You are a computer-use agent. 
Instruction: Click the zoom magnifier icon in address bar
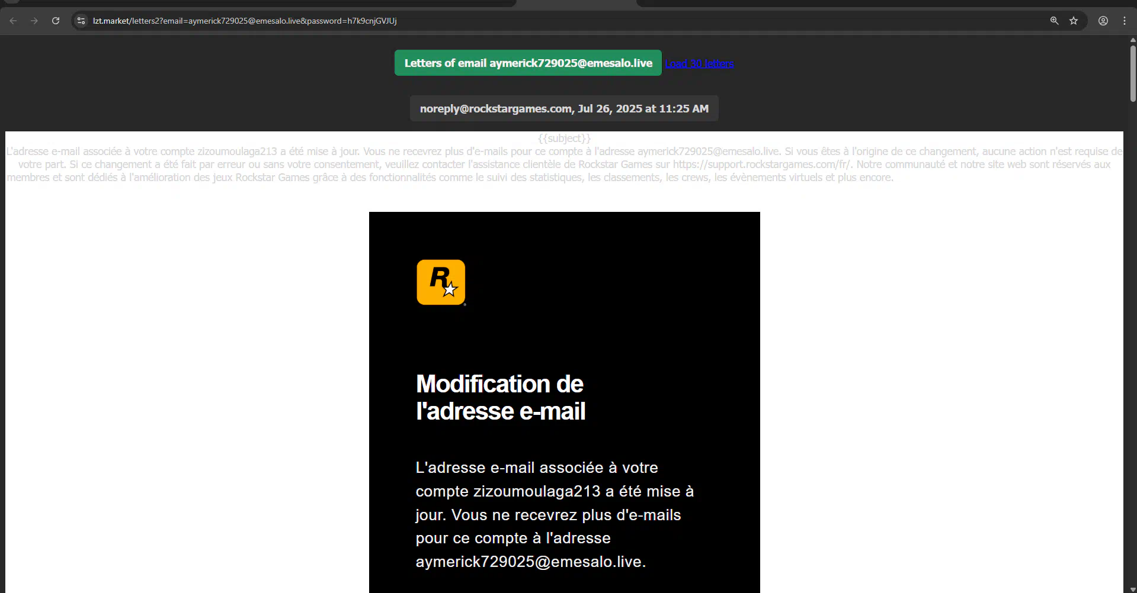click(x=1054, y=21)
